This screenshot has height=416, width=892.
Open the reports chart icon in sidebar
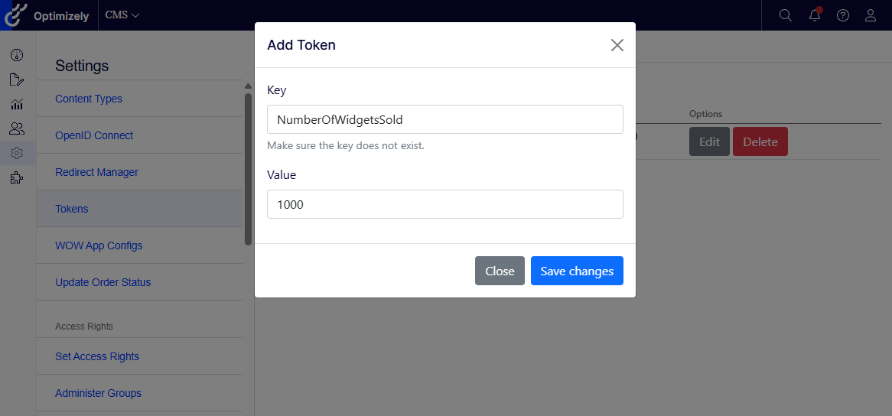(x=17, y=104)
